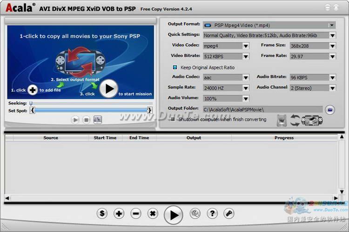Screen dimensions: 349x232
Task: Click the Seeking slider handle
Action: coord(31,103)
